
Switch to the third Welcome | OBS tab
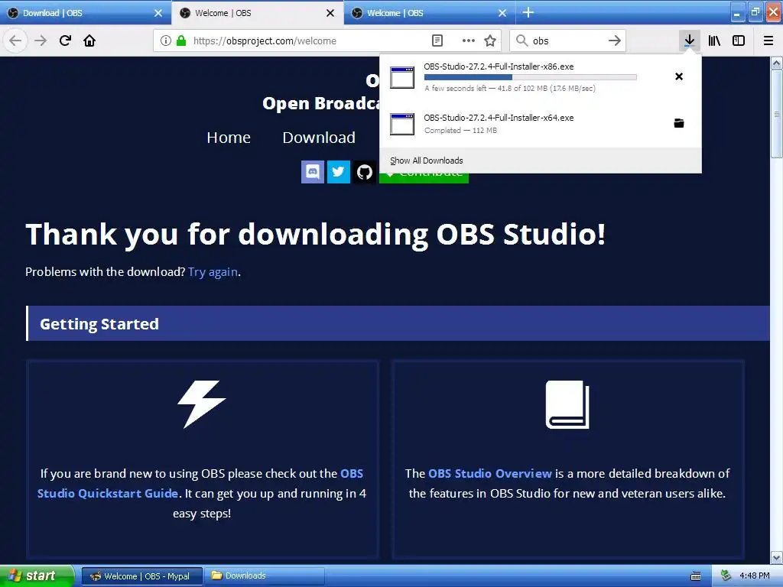coord(430,12)
